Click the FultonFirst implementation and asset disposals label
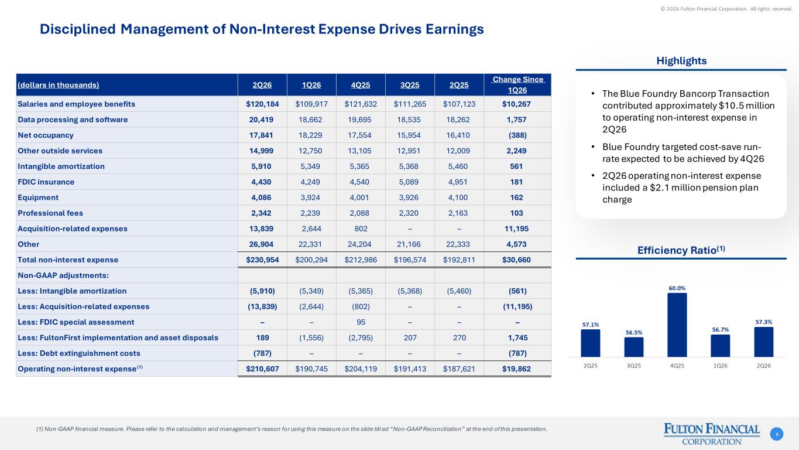 tap(118, 337)
